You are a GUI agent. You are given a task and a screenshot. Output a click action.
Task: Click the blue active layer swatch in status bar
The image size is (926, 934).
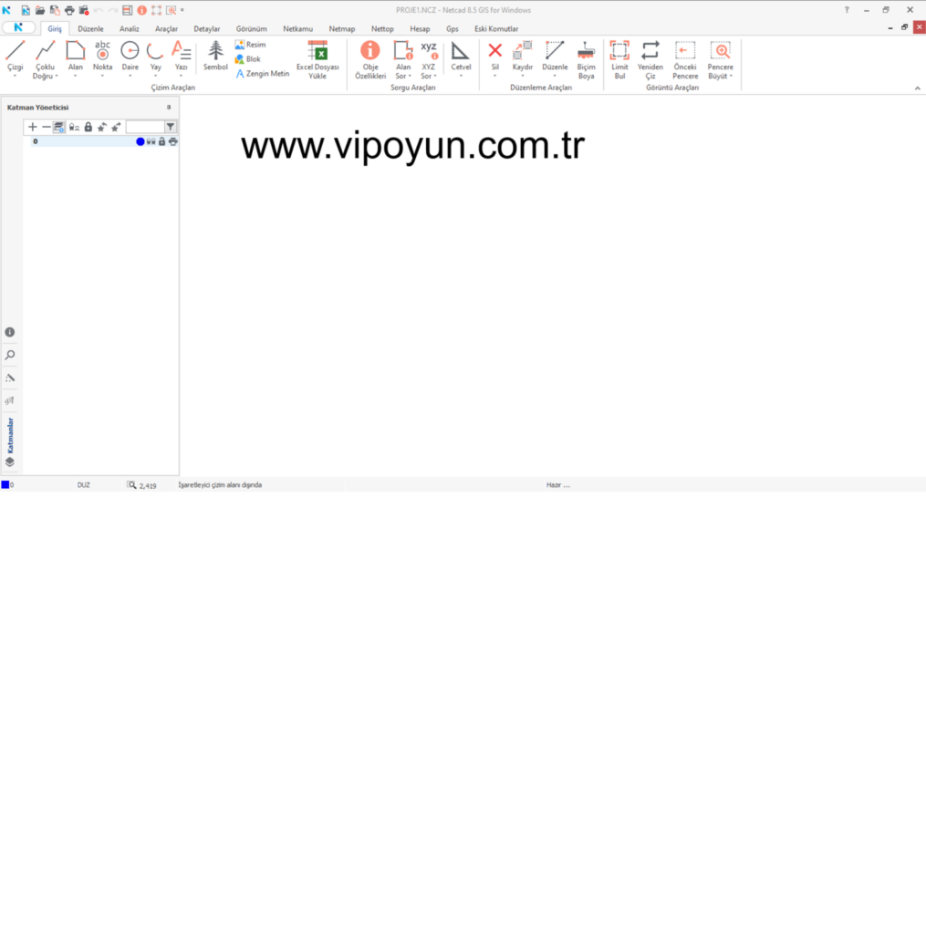pyautogui.click(x=5, y=485)
